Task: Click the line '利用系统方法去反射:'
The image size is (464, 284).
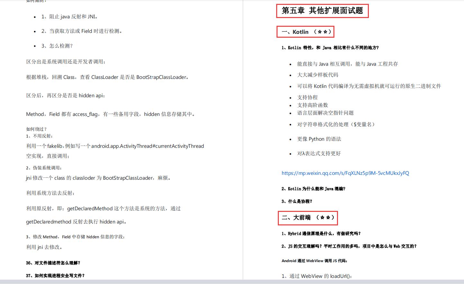Action: pyautogui.click(x=50, y=193)
